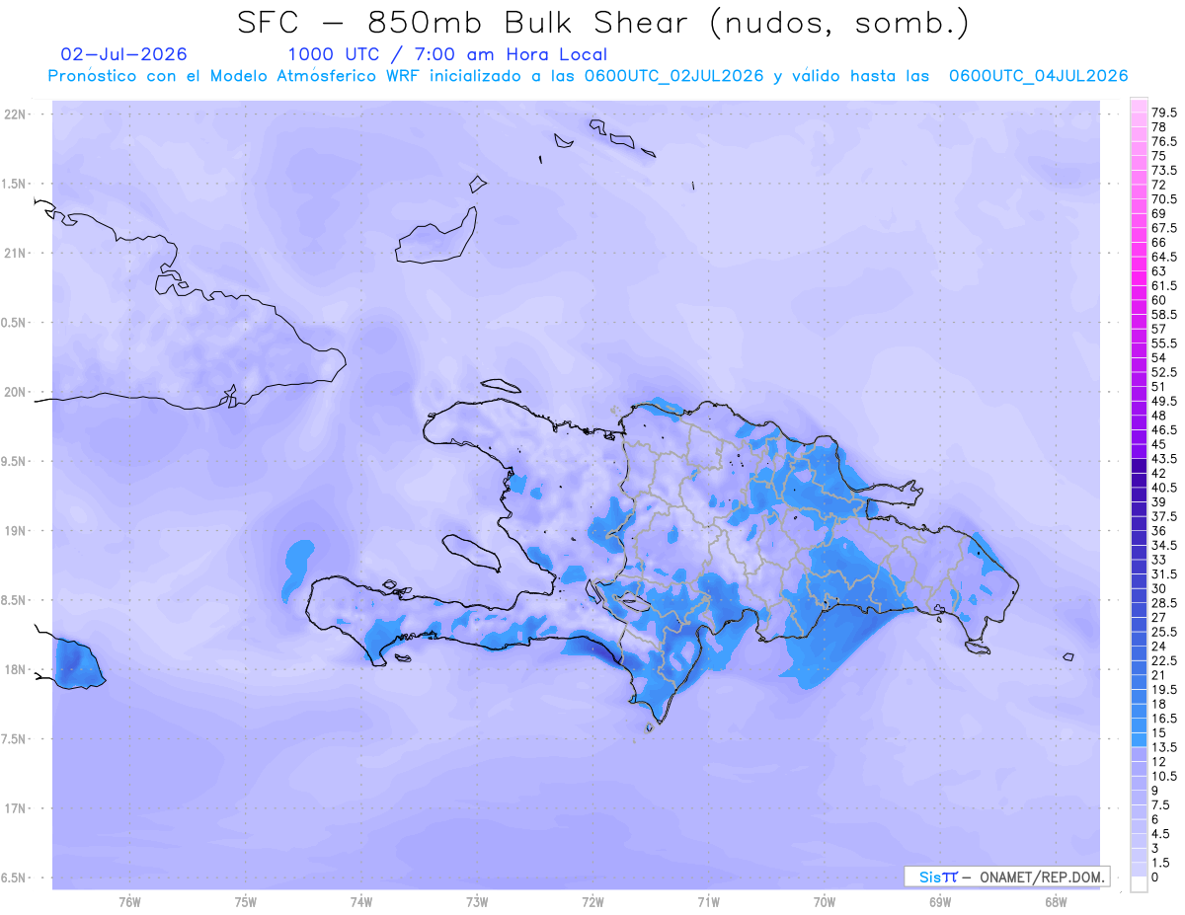Click the legend value '66'

click(1159, 242)
